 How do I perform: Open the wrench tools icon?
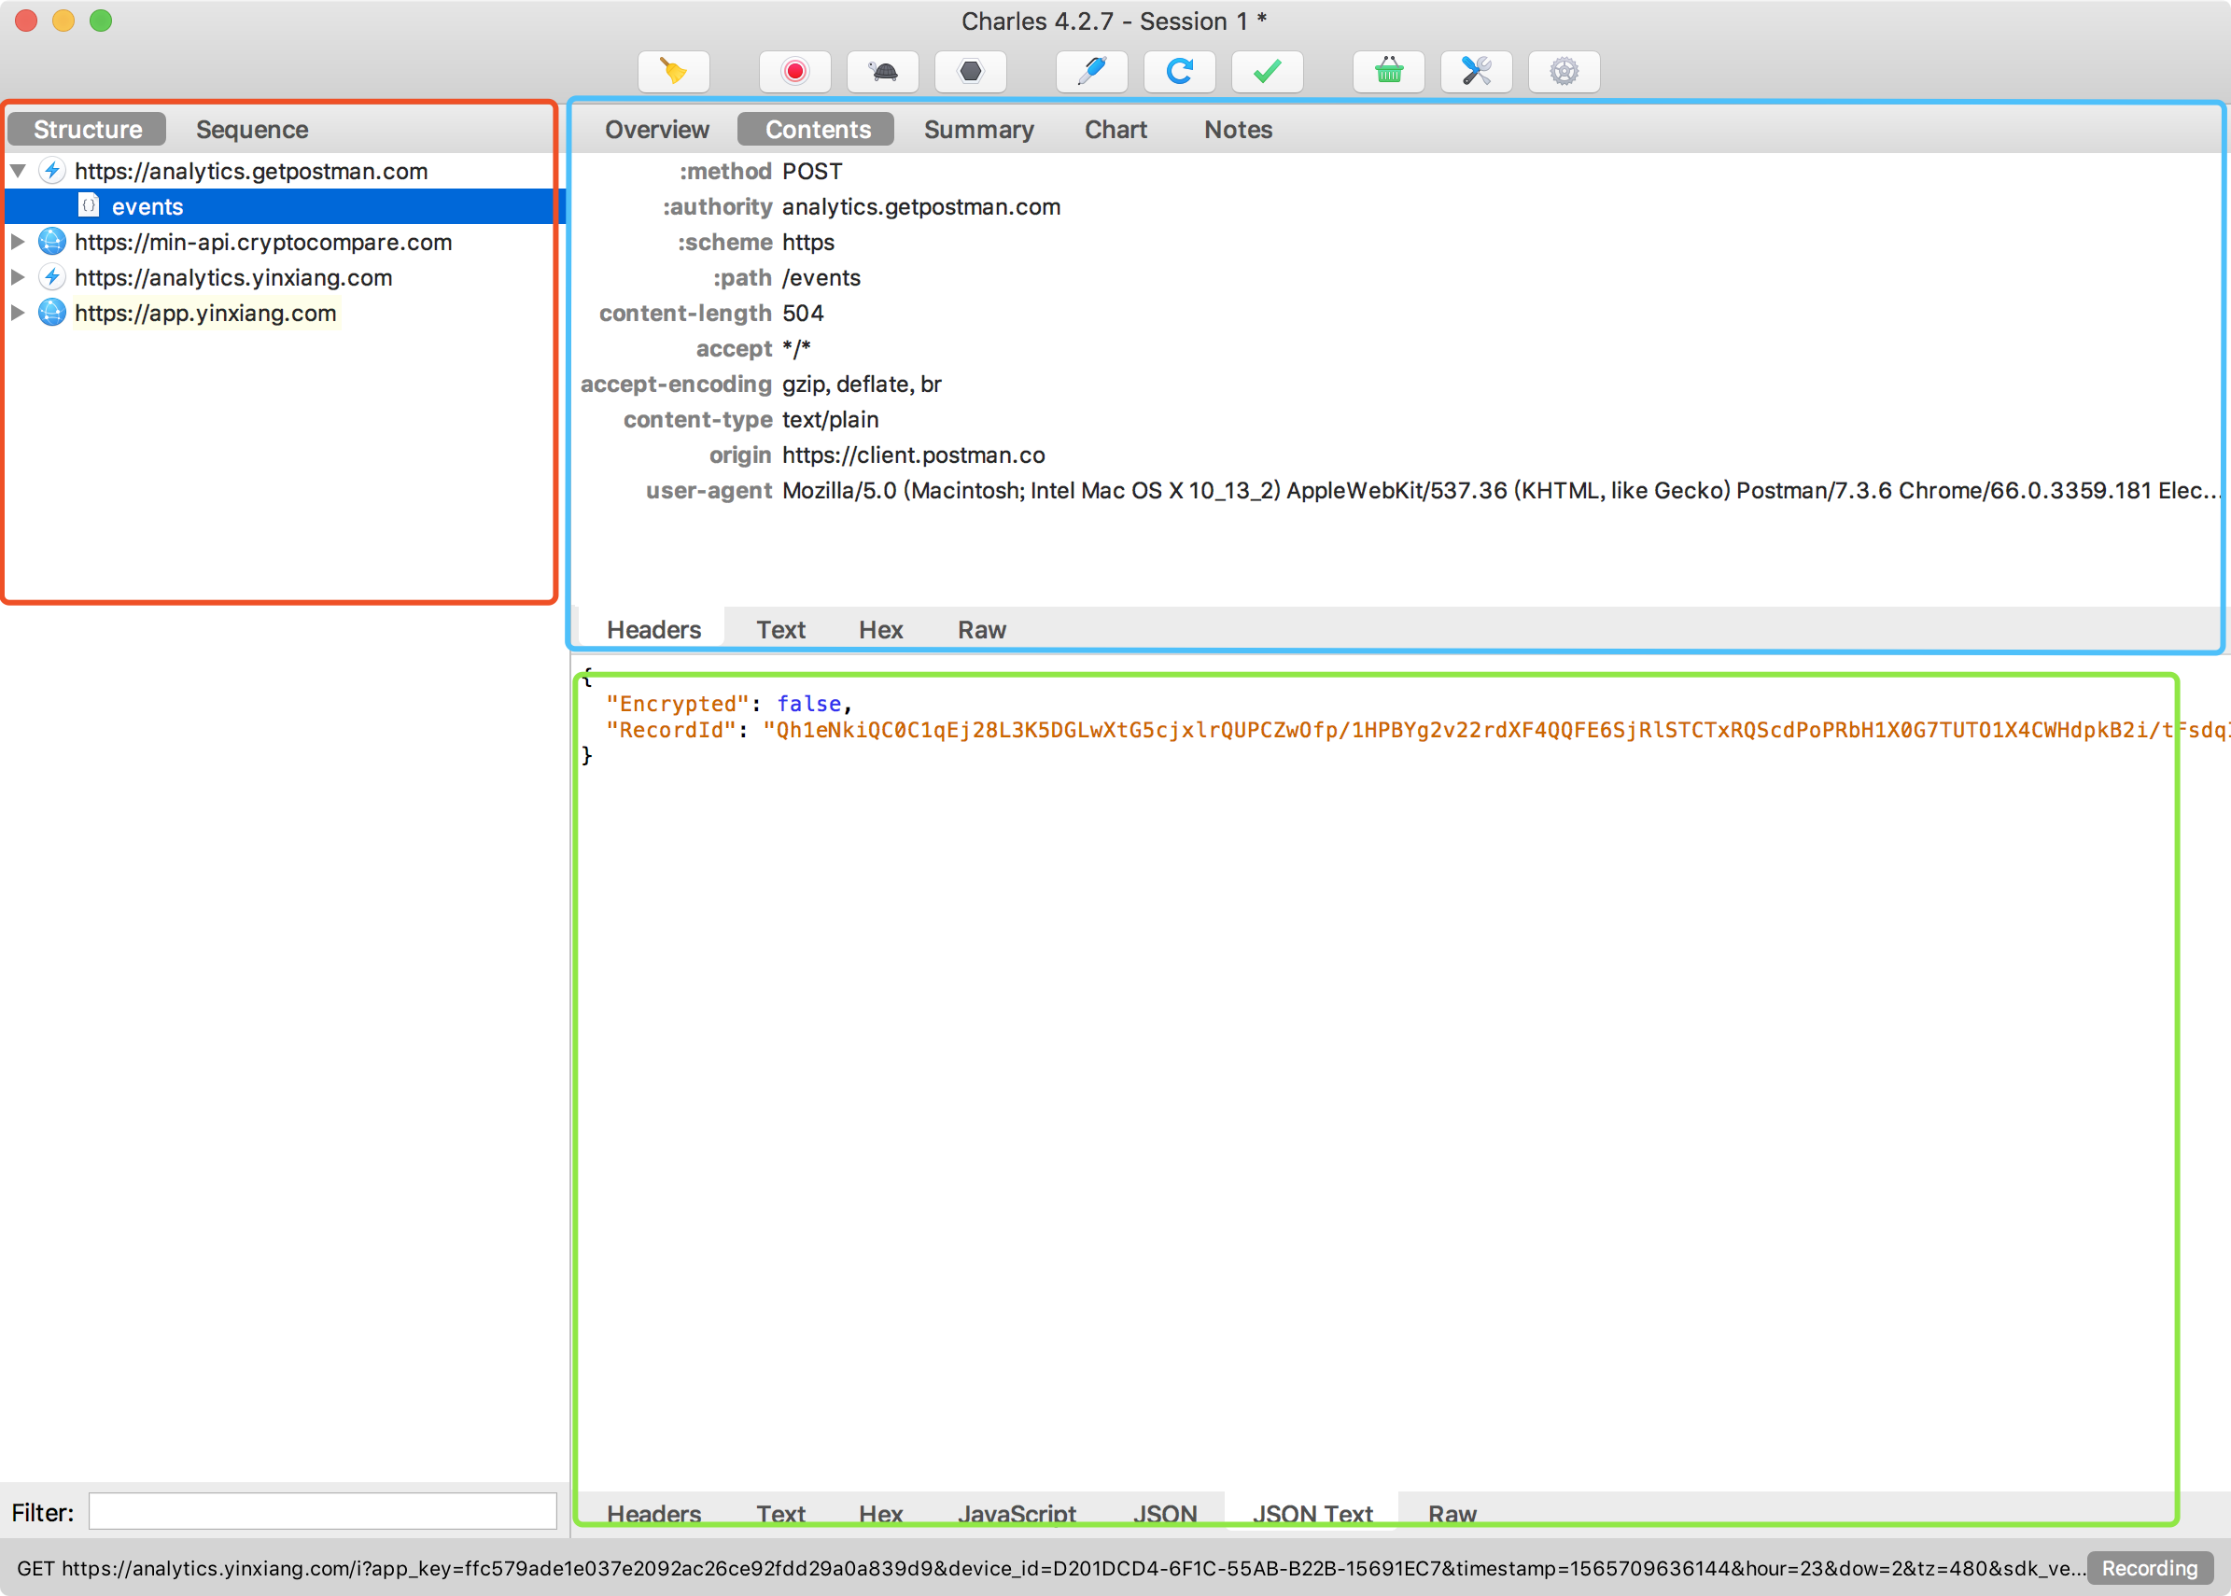point(1475,72)
